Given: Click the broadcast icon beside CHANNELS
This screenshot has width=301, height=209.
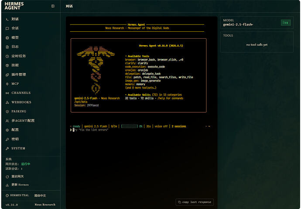Looking at the screenshot, I should [x=7, y=93].
